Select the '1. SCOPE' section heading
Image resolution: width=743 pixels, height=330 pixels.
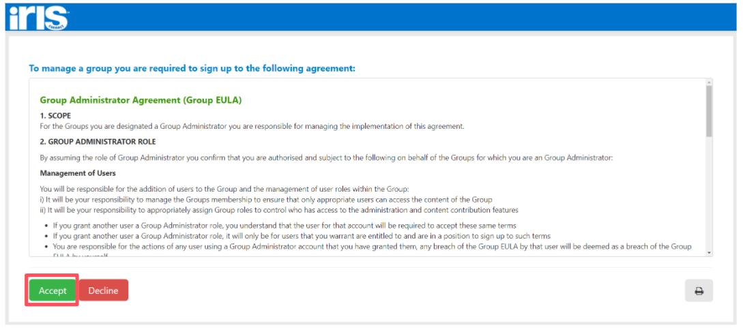pos(55,115)
